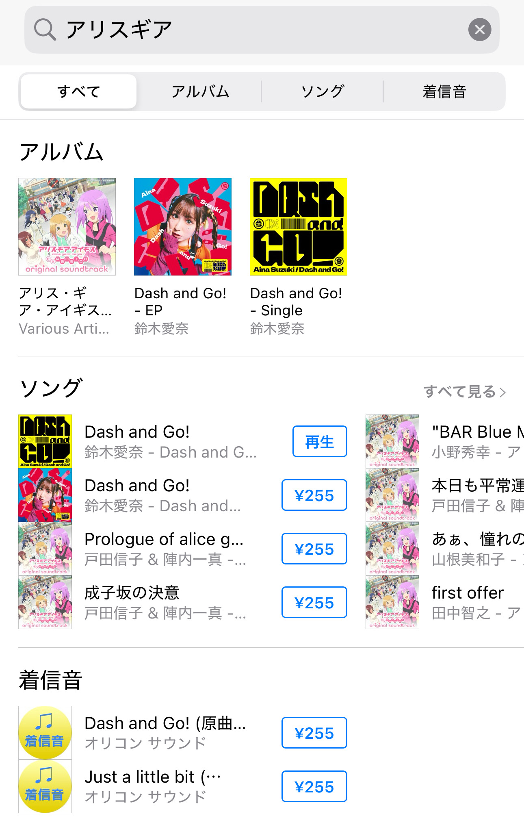Open the Dash and Go! - EP album cover
Screen dimensions: 524x829
[x=183, y=227]
